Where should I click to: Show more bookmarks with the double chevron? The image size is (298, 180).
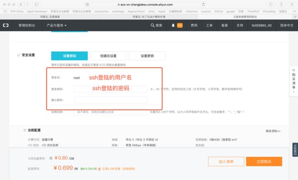294,11
